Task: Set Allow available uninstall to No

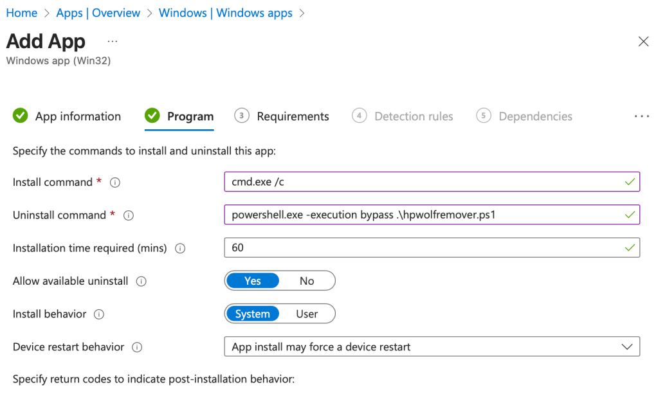Action: [307, 281]
